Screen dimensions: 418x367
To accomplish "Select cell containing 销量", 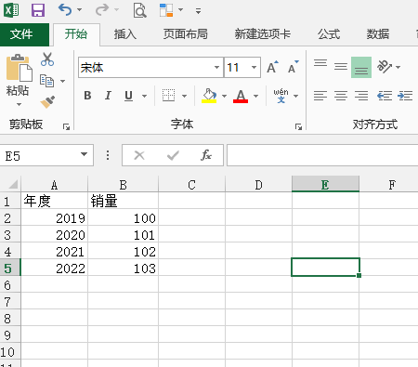I will tap(123, 201).
